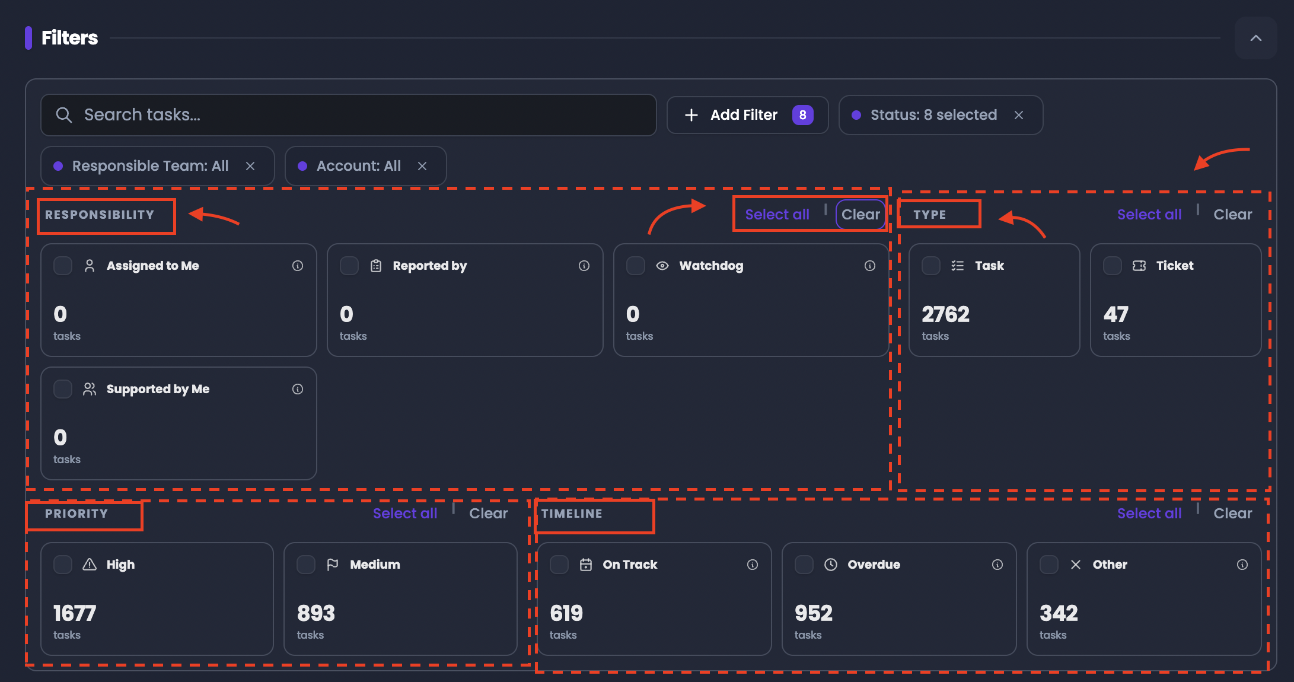Remove the Account: All filter chip
Screen dimensions: 1294x682
[x=422, y=166]
